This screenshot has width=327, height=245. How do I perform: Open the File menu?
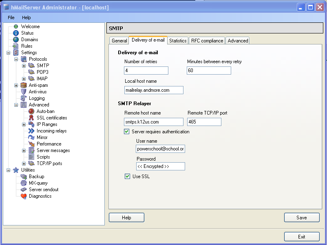click(11, 18)
